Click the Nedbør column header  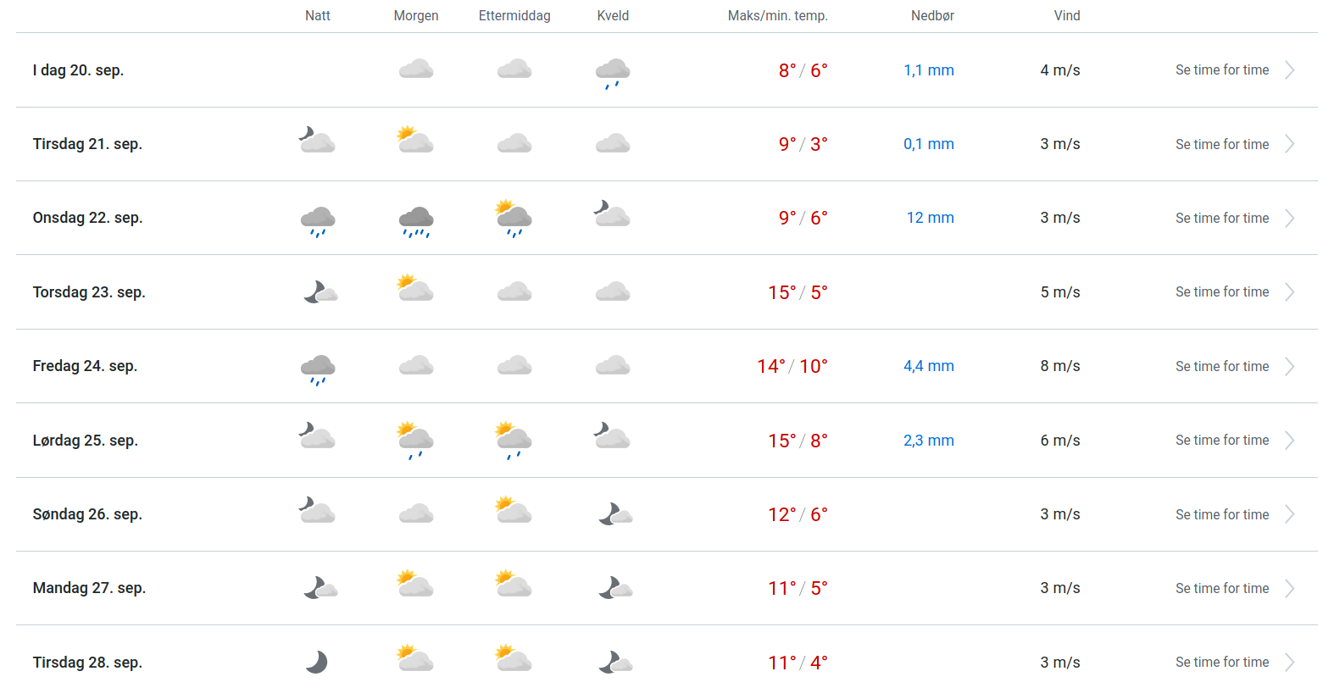(x=932, y=16)
